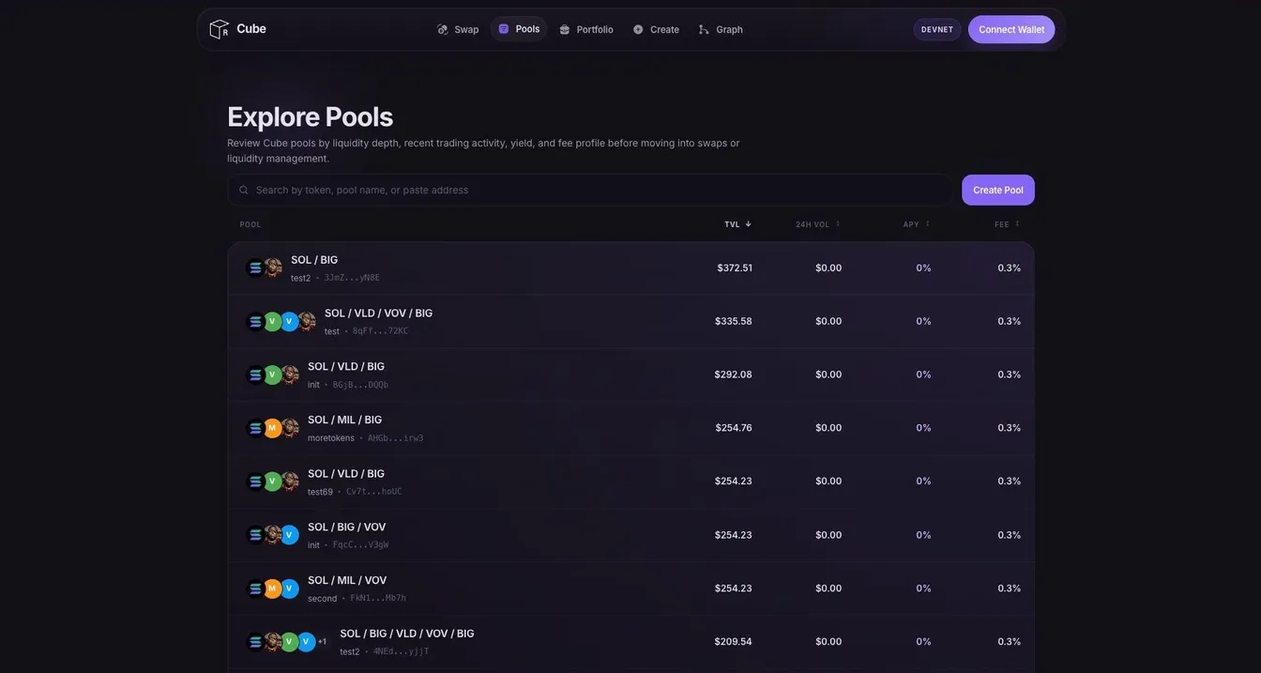This screenshot has height=673, width=1261.
Task: Open the SOL / BIG pool test2
Action: point(630,268)
